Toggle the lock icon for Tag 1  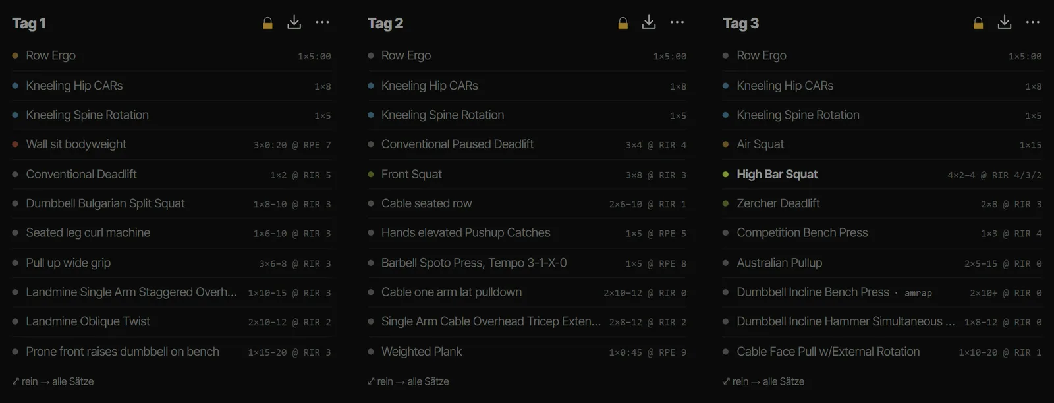coord(267,23)
